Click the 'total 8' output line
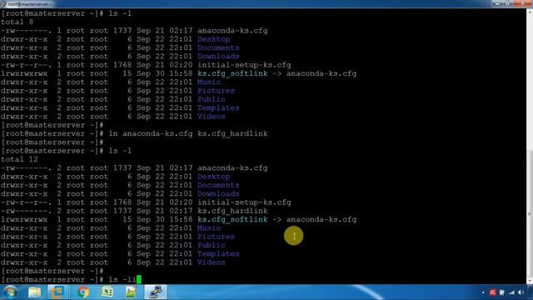 (x=17, y=22)
